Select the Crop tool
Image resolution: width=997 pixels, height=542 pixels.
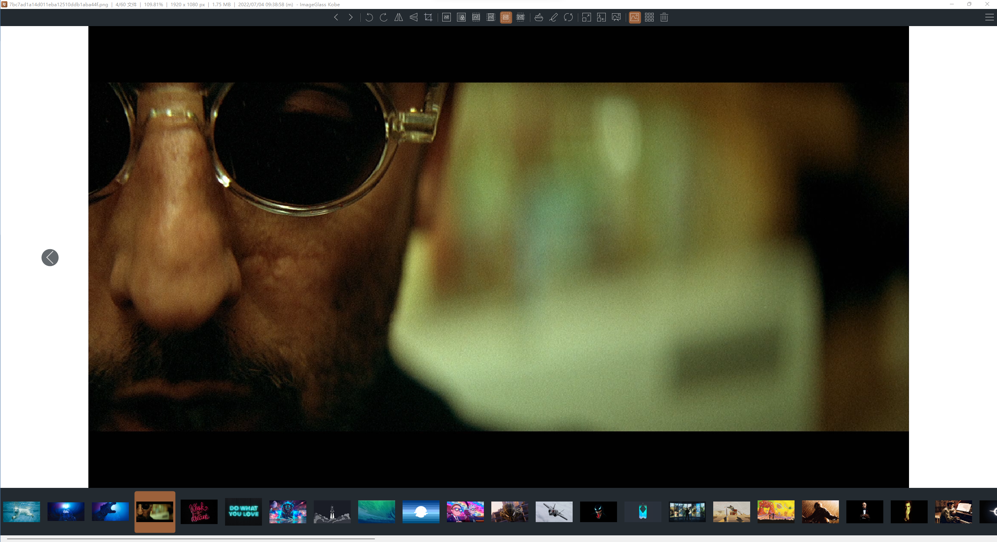(x=428, y=17)
